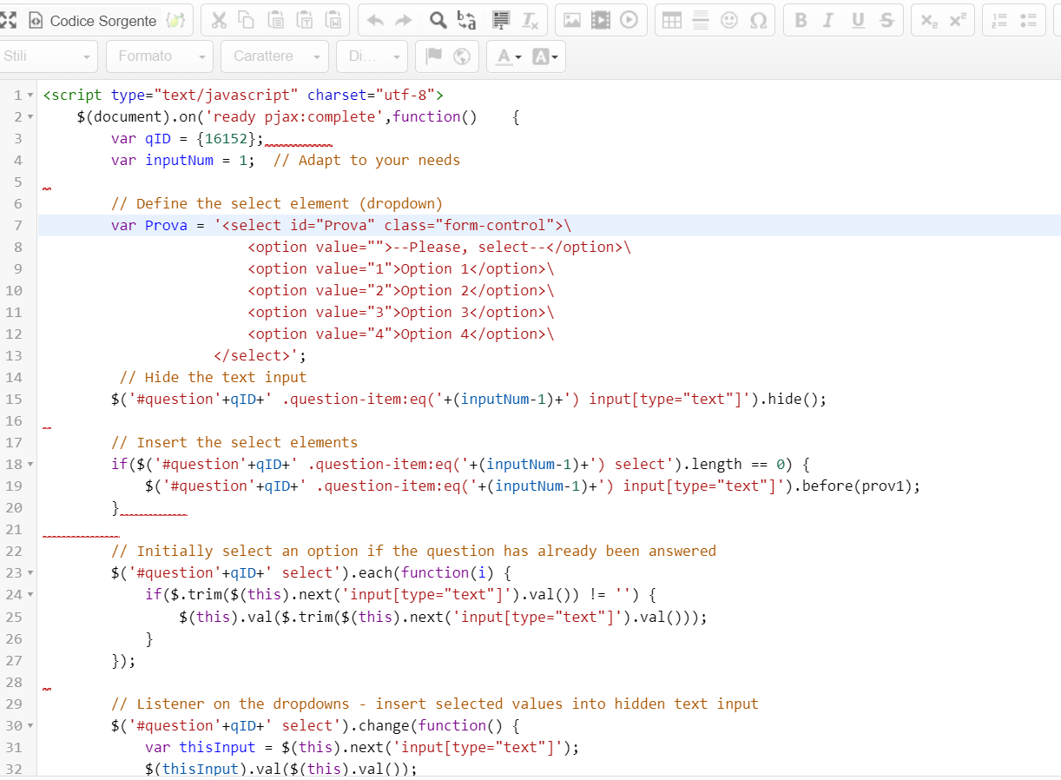The image size is (1061, 780).
Task: Open the Find magnifier tool
Action: tap(439, 20)
